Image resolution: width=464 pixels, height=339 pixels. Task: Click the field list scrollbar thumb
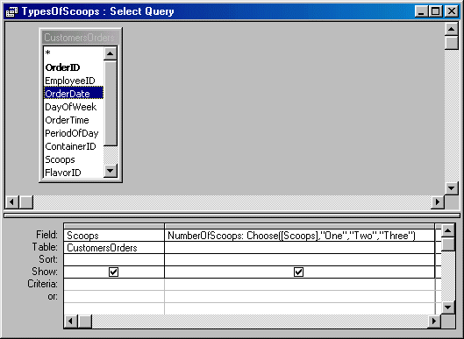111,102
